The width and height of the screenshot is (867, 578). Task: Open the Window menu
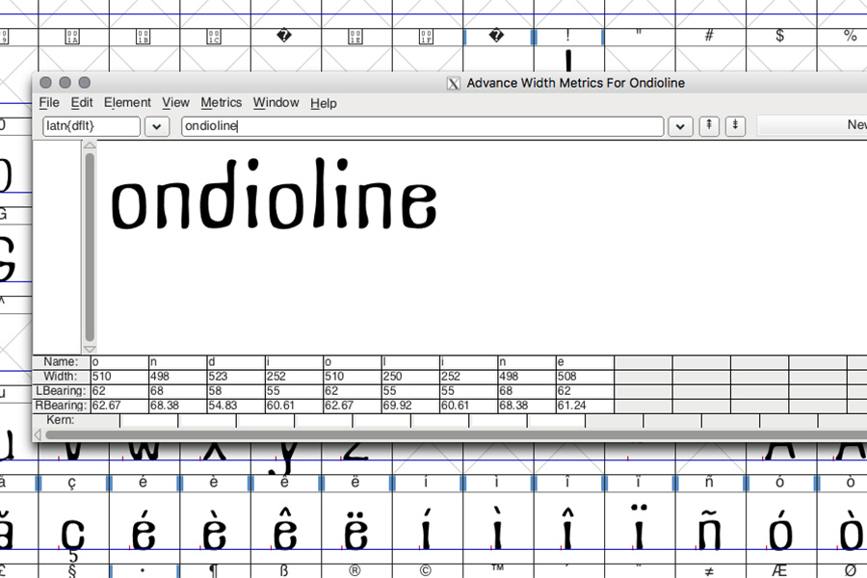[276, 103]
